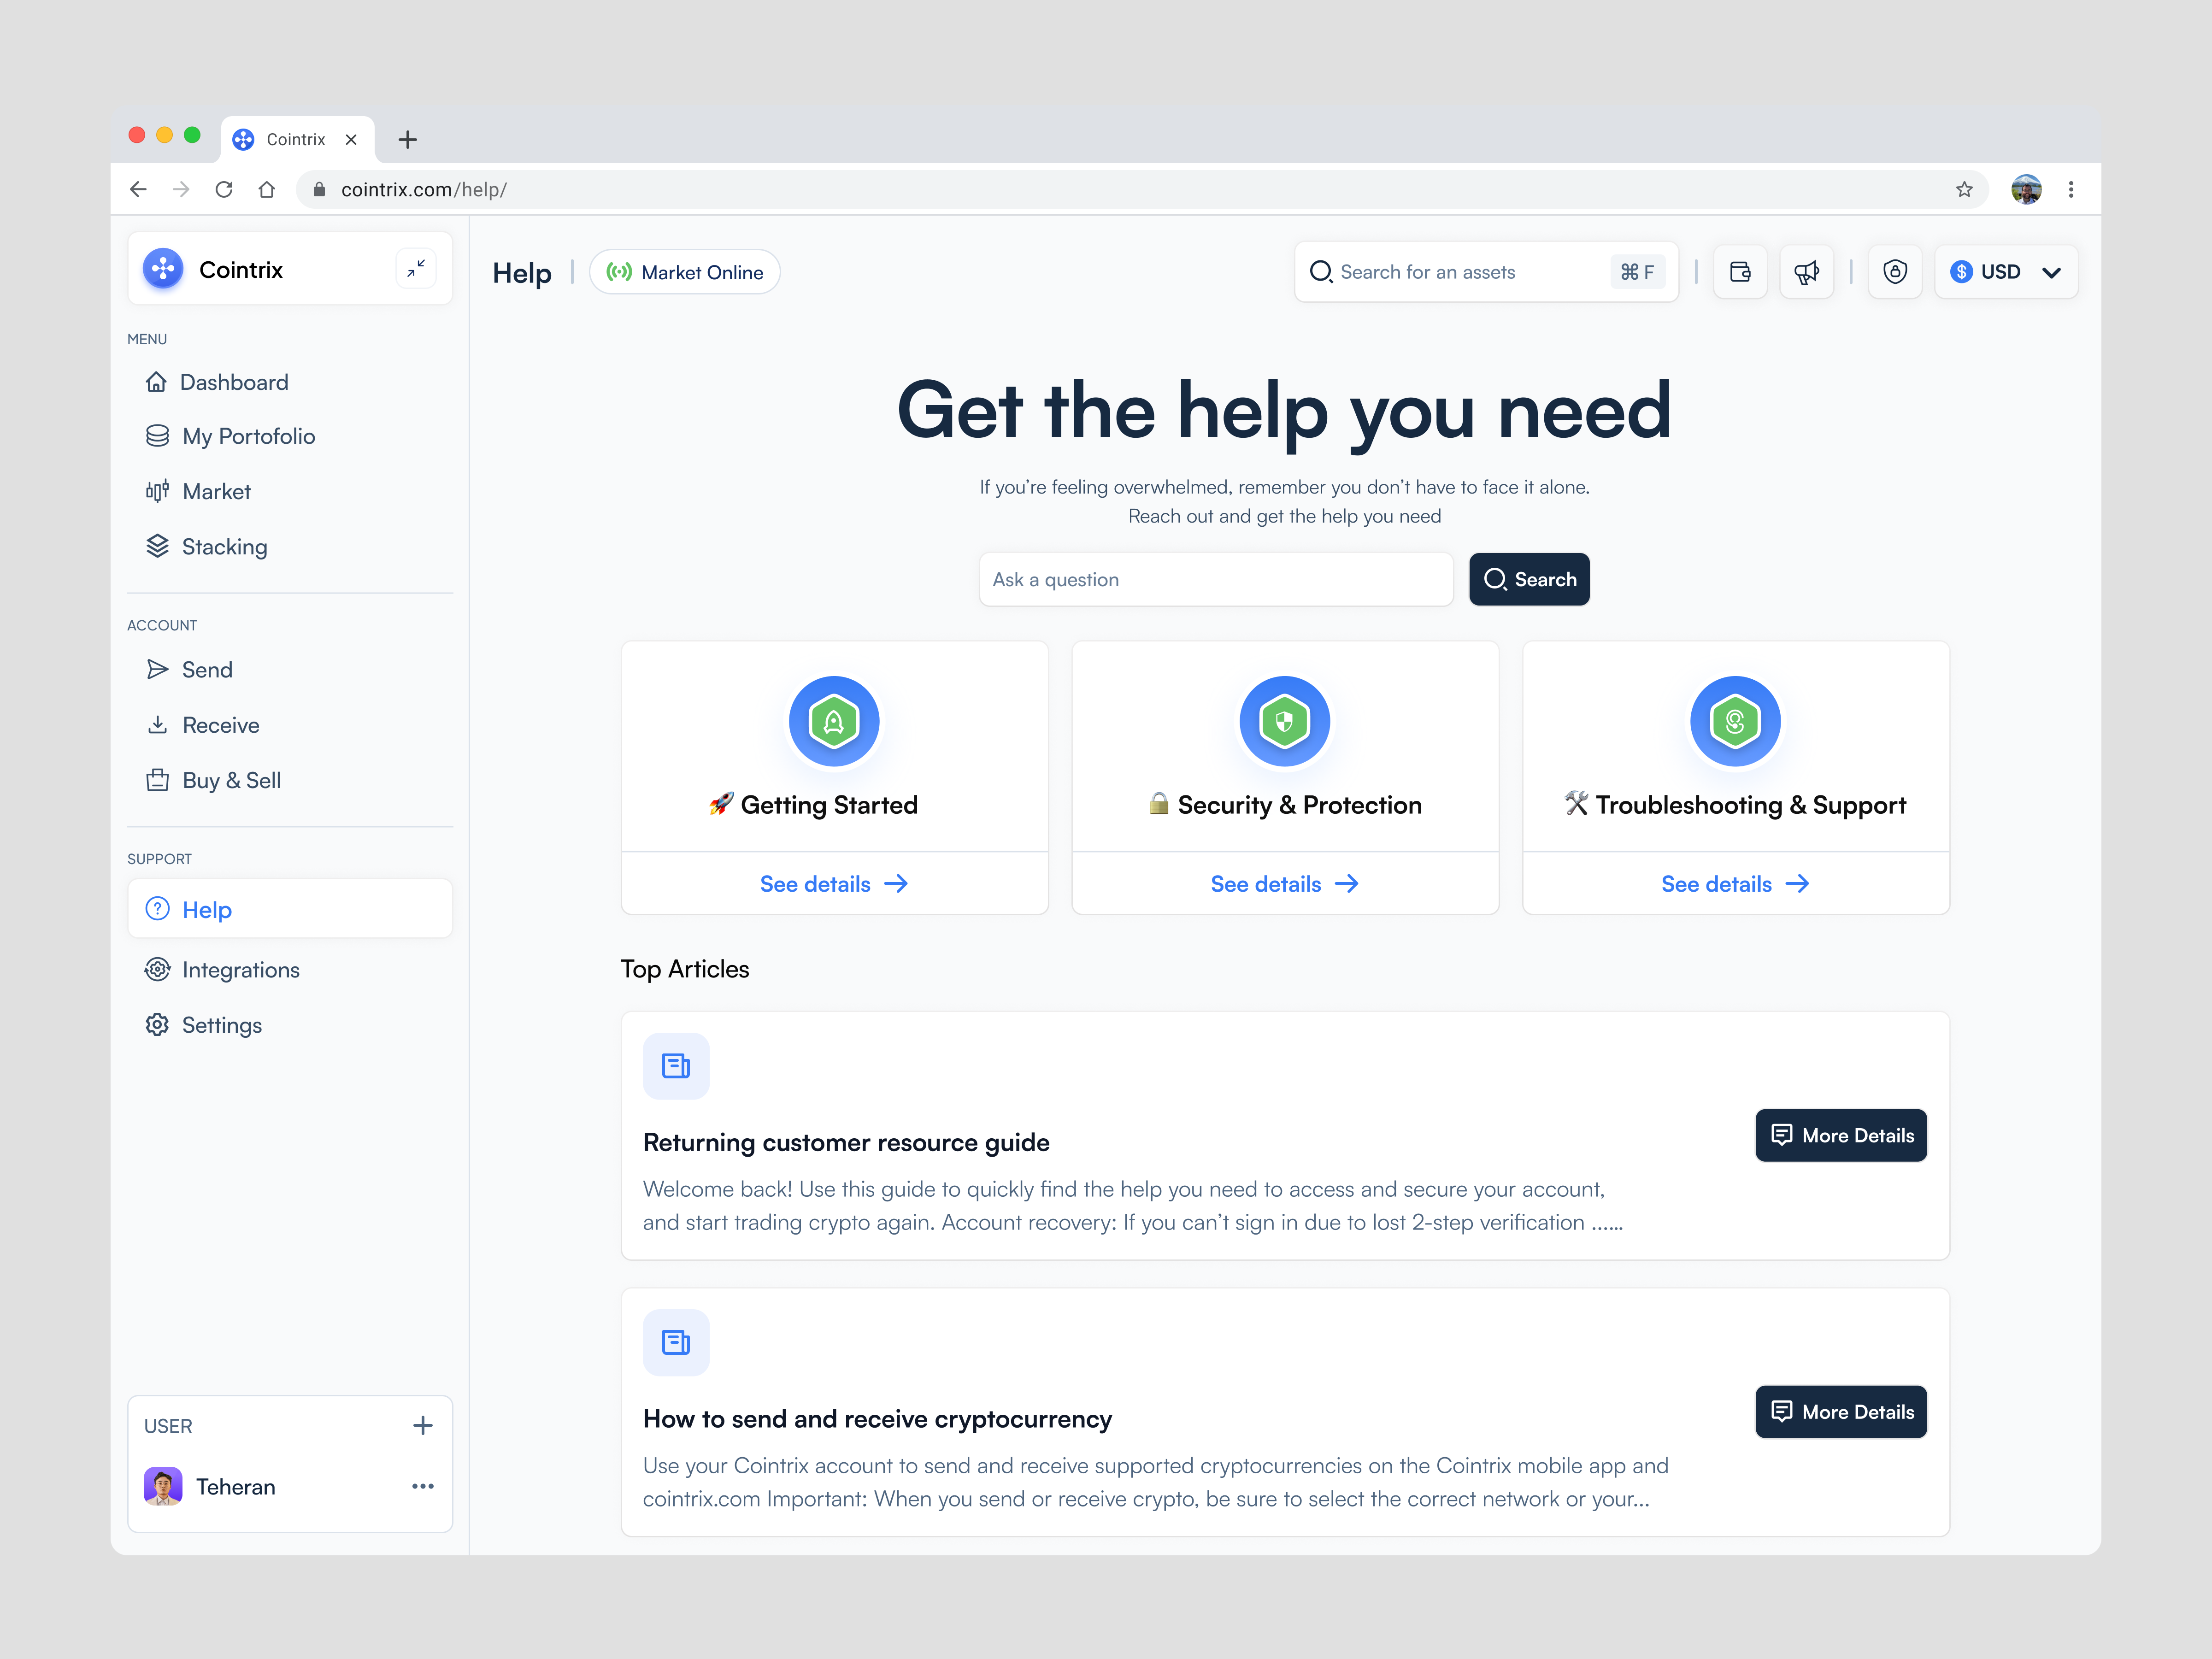
Task: Open the browser menu with three dots
Action: [2072, 189]
